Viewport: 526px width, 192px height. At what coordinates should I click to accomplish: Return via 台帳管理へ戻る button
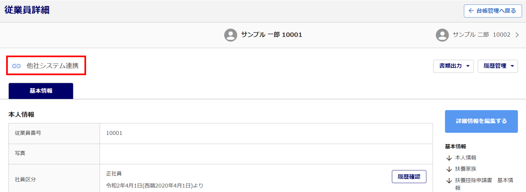tap(493, 11)
